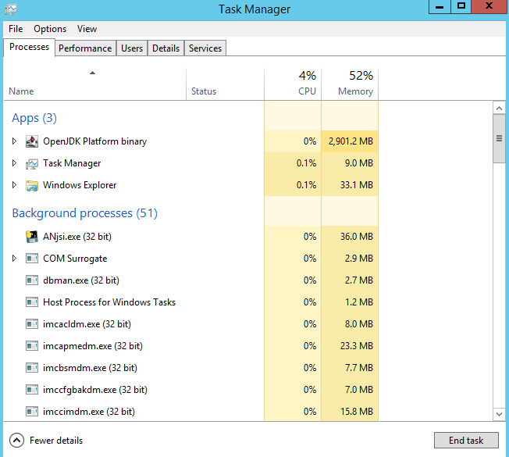Click the scrollbar down arrow
The image size is (509, 457).
tap(499, 414)
